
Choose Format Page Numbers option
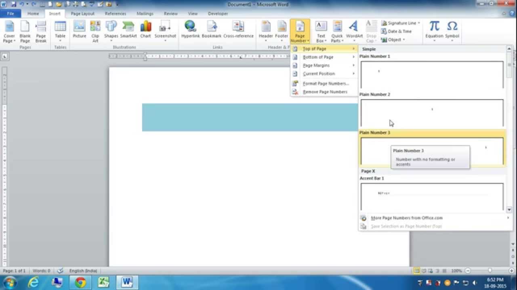(324, 83)
